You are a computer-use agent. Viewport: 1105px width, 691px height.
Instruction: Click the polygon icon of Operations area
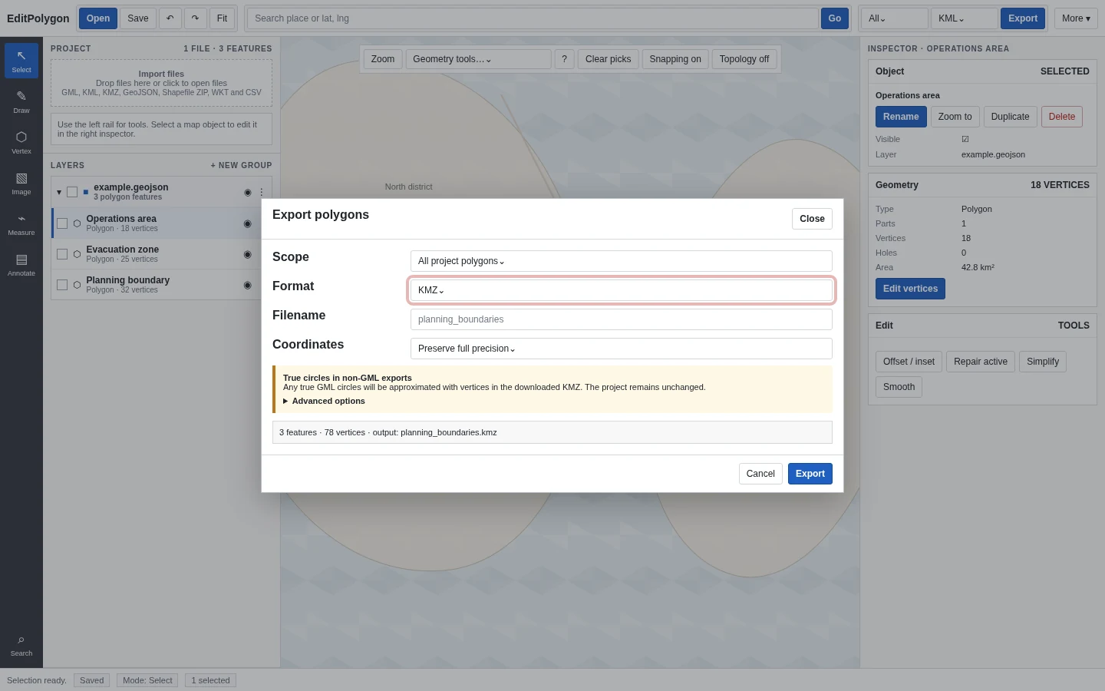77,223
